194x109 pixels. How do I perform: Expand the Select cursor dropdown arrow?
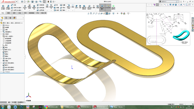[x=46, y=1]
